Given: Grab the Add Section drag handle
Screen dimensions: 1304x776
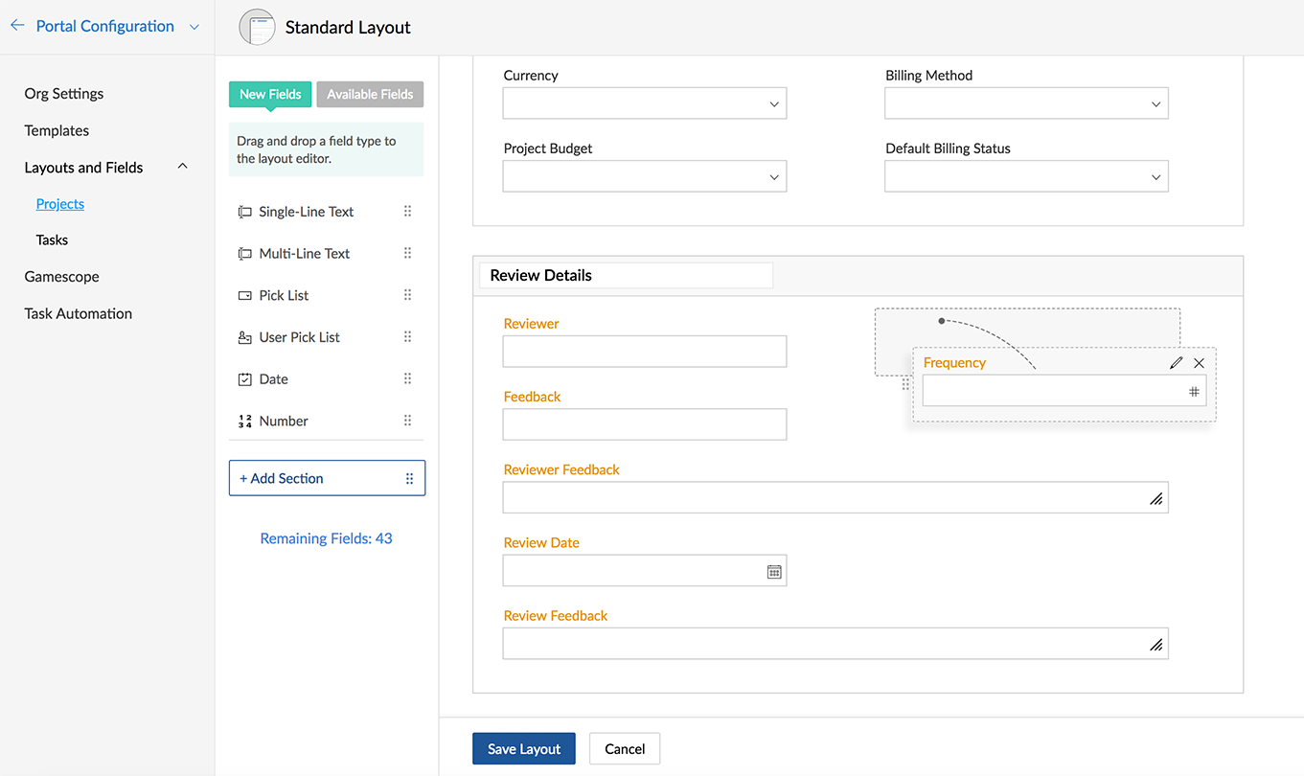Looking at the screenshot, I should (x=409, y=478).
